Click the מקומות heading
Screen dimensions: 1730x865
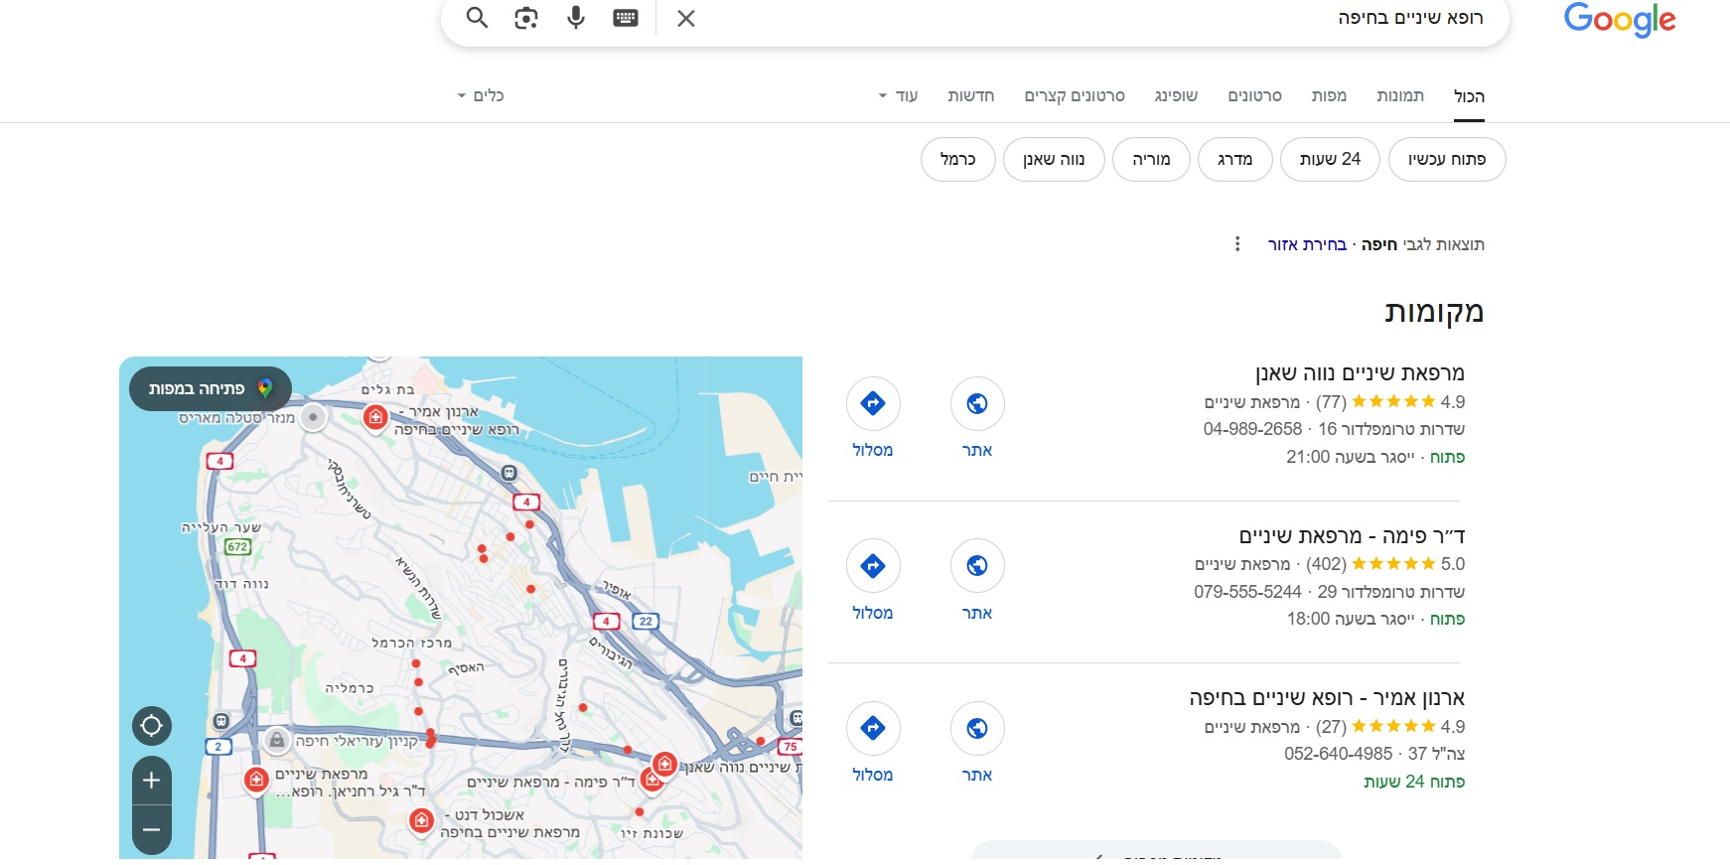tap(1434, 312)
